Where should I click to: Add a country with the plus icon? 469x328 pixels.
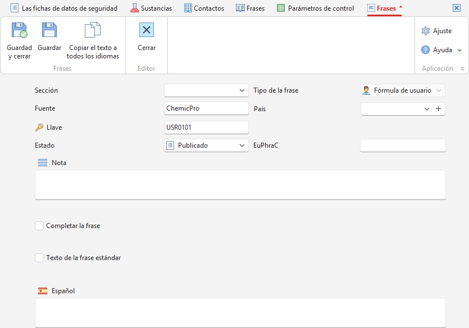(x=439, y=109)
